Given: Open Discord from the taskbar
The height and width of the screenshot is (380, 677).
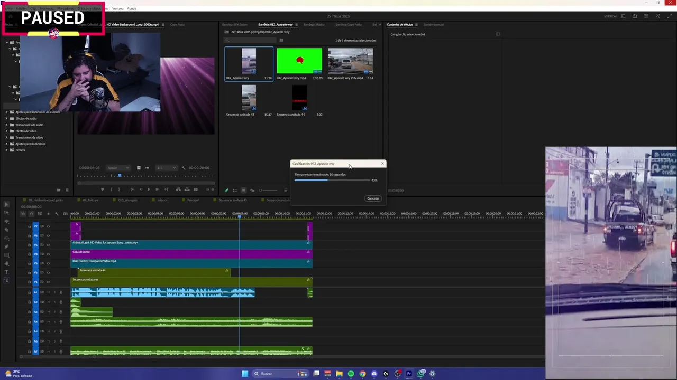Looking at the screenshot, I should click(x=374, y=374).
